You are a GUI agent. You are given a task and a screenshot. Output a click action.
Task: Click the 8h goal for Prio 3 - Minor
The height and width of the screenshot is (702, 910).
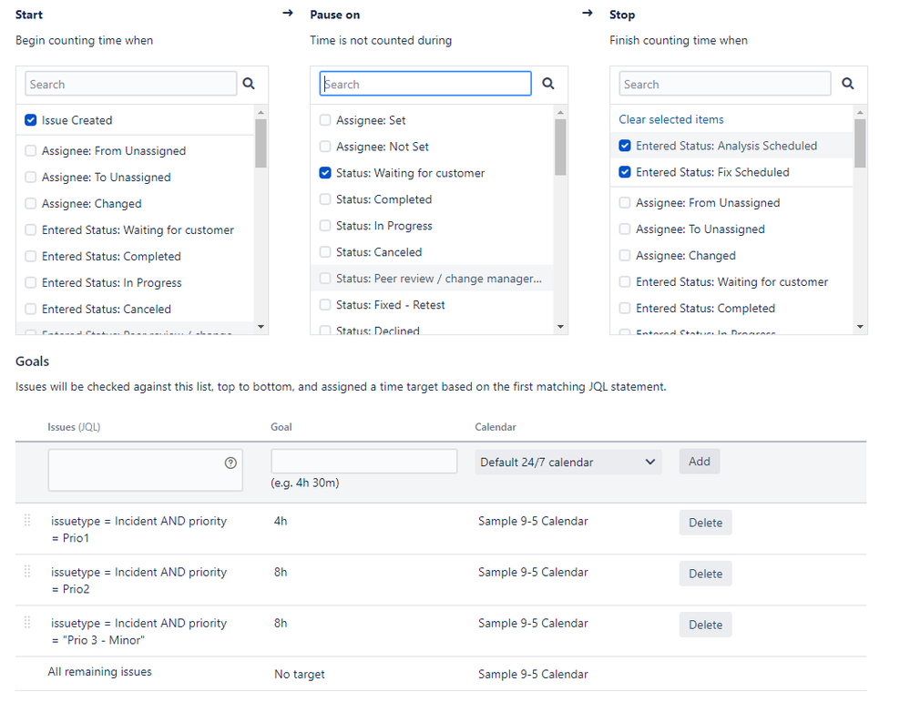281,623
